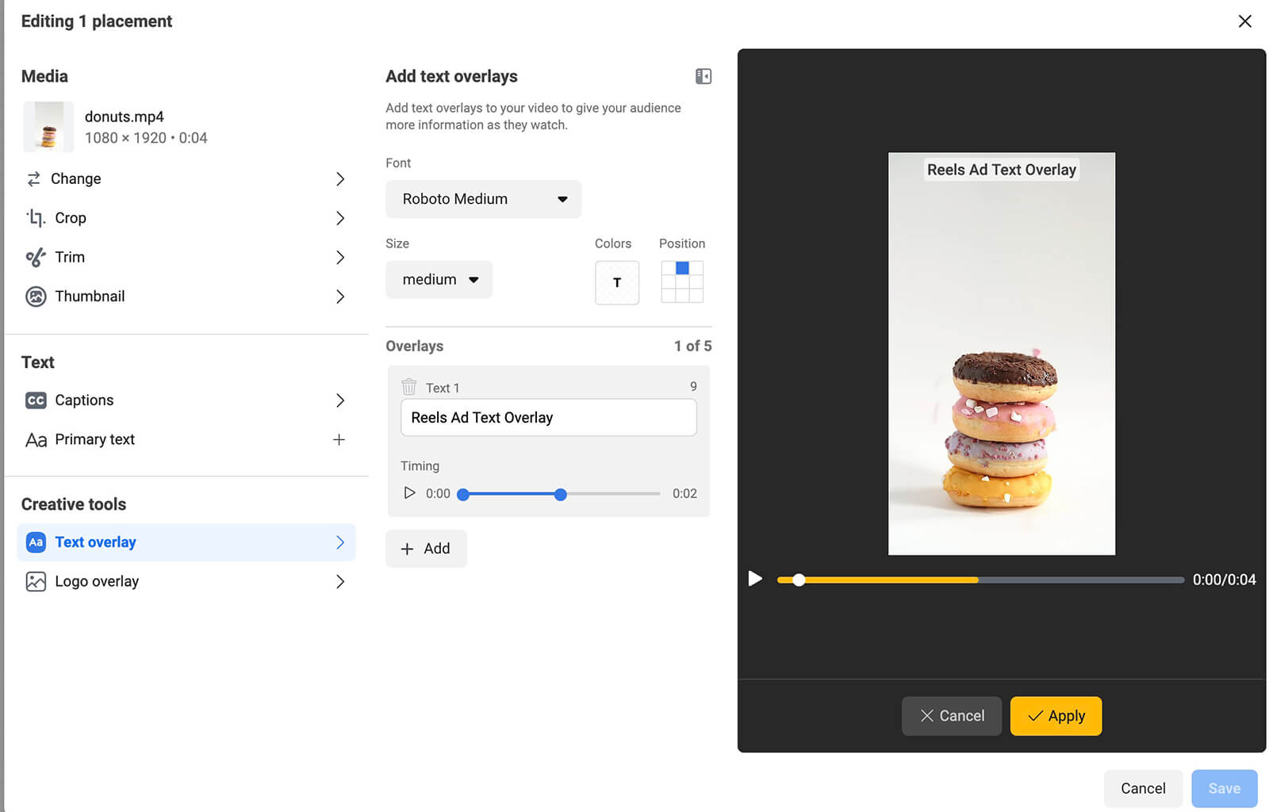Open the overlay Position grid picker
This screenshot has width=1269, height=812.
tap(682, 282)
